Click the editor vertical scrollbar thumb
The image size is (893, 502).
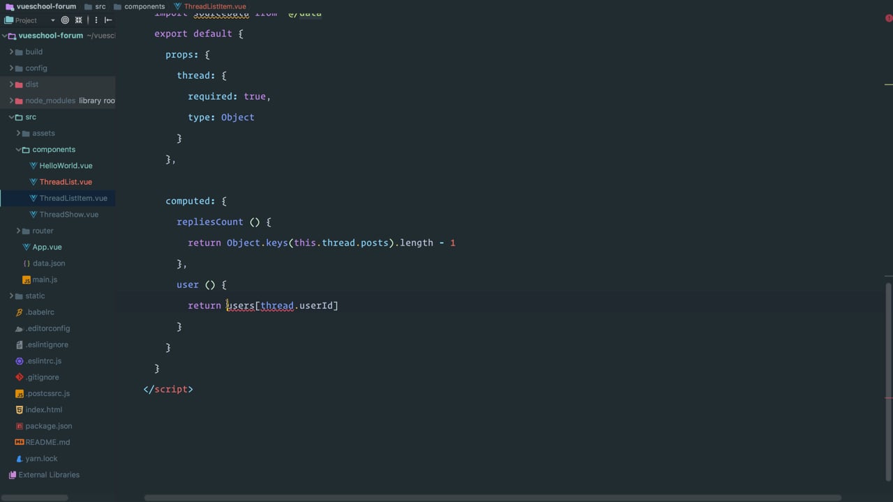pyautogui.click(x=889, y=382)
